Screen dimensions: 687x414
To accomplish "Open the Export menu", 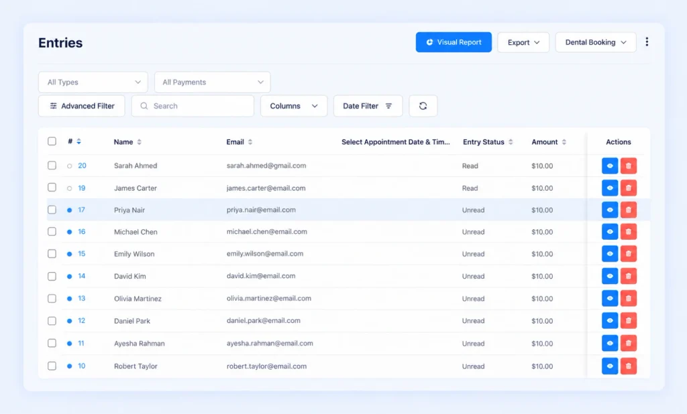I will point(523,42).
